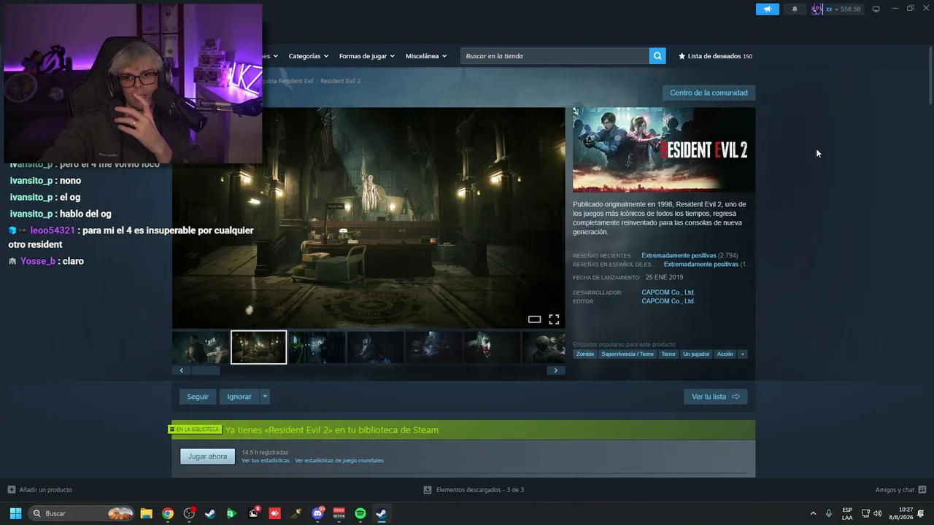
Task: Open Windows notification center bell
Action: click(x=921, y=513)
